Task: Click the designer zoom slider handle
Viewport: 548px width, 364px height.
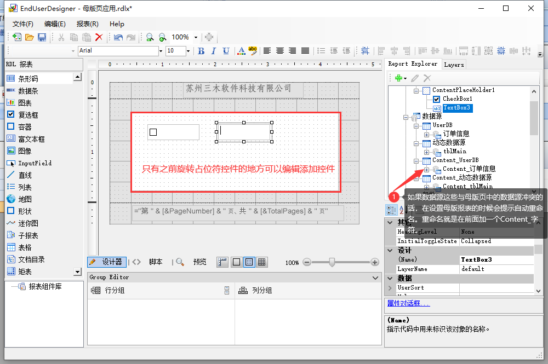Action: pos(332,262)
